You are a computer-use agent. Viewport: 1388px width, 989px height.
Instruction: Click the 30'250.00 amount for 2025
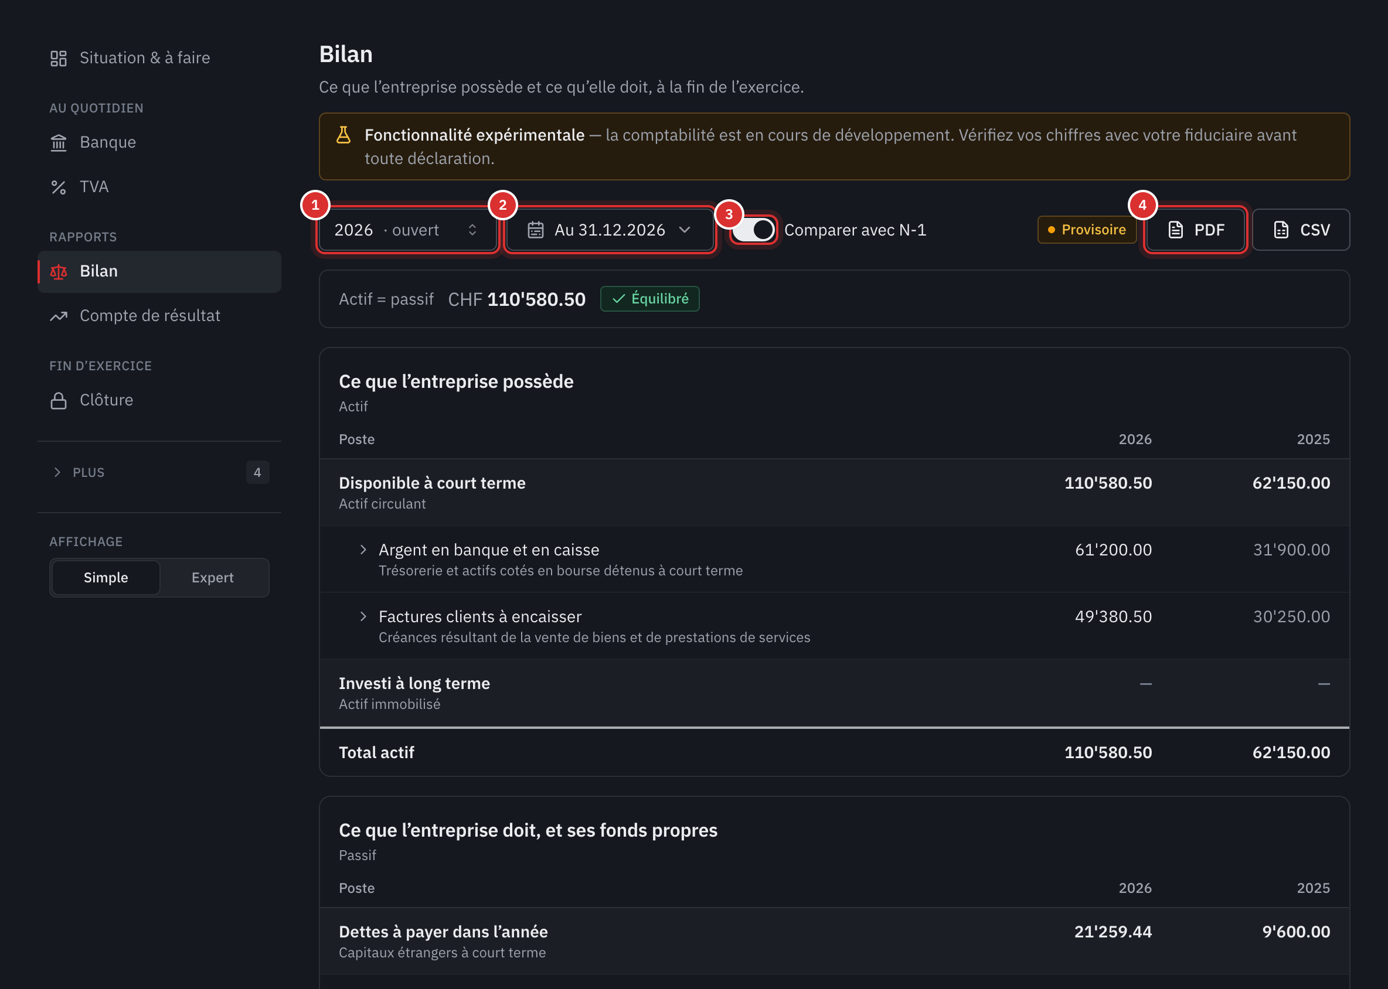point(1291,616)
